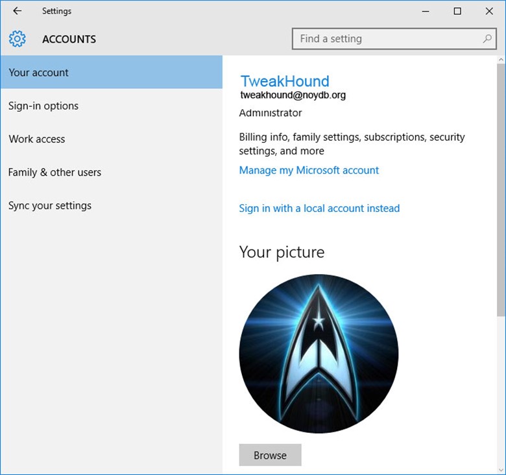The image size is (506, 475).
Task: Click the Accounts gear icon
Action: click(17, 39)
